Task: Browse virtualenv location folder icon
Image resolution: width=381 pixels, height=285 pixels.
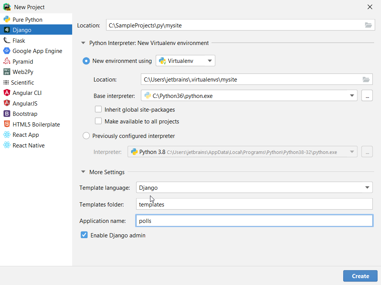Action: click(x=366, y=79)
